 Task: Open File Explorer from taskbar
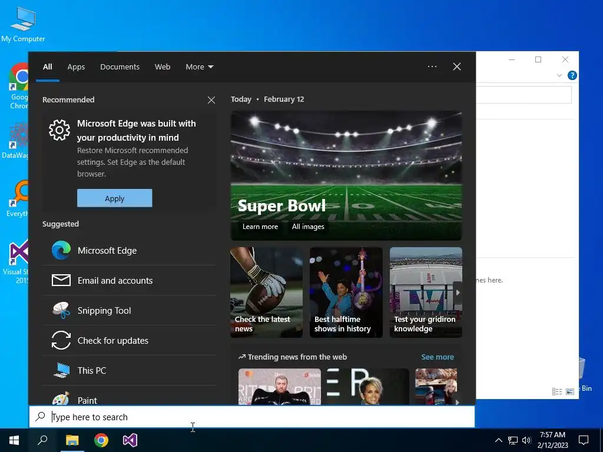[72, 440]
